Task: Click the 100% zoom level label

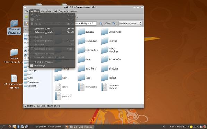Action: tap(107, 24)
